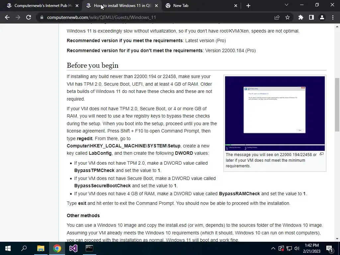Image resolution: width=340 pixels, height=255 pixels.
Task: Click the bold 'regedit' word
Action: tap(85, 138)
